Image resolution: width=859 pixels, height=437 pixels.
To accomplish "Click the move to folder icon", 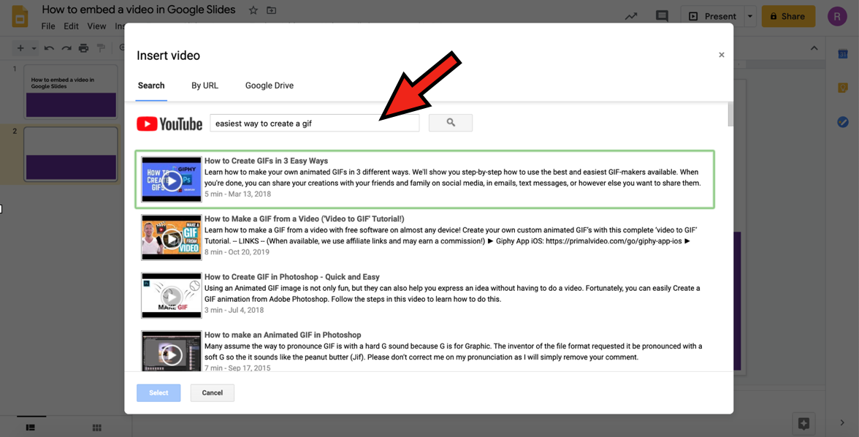I will [272, 10].
